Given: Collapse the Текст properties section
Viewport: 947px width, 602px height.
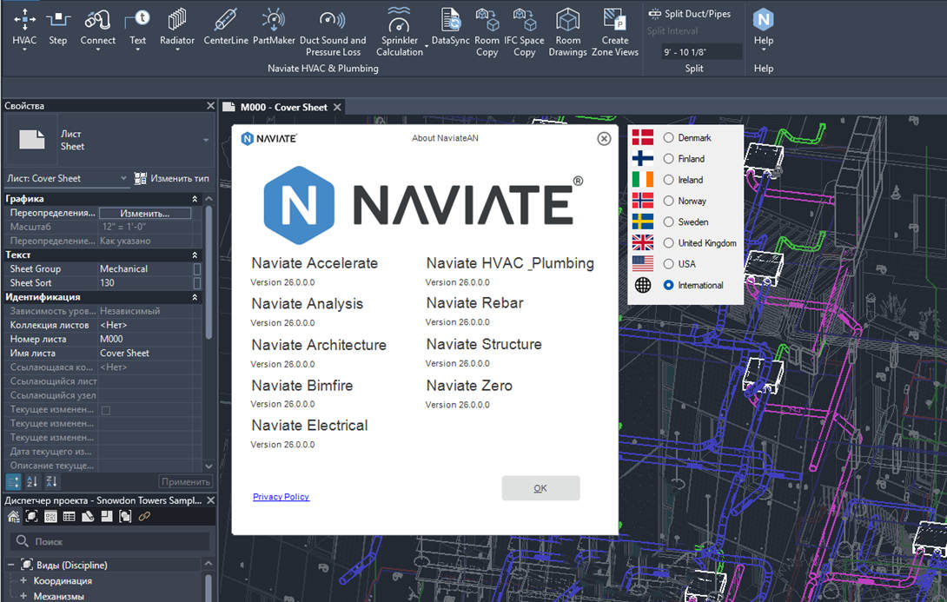Looking at the screenshot, I should point(195,255).
